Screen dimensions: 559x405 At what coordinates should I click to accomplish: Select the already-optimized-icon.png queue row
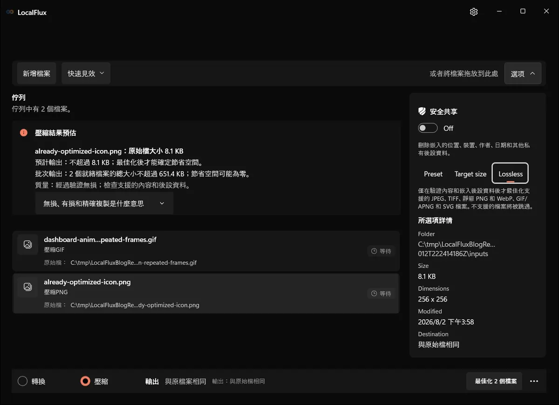click(206, 293)
